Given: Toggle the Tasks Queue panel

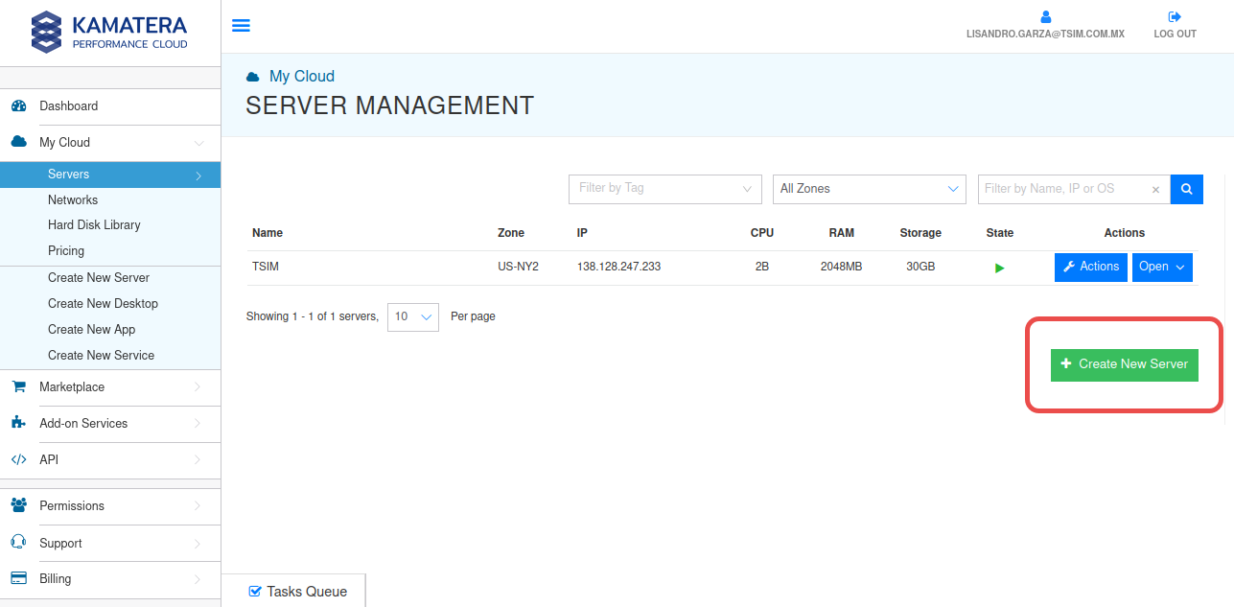Looking at the screenshot, I should (296, 591).
